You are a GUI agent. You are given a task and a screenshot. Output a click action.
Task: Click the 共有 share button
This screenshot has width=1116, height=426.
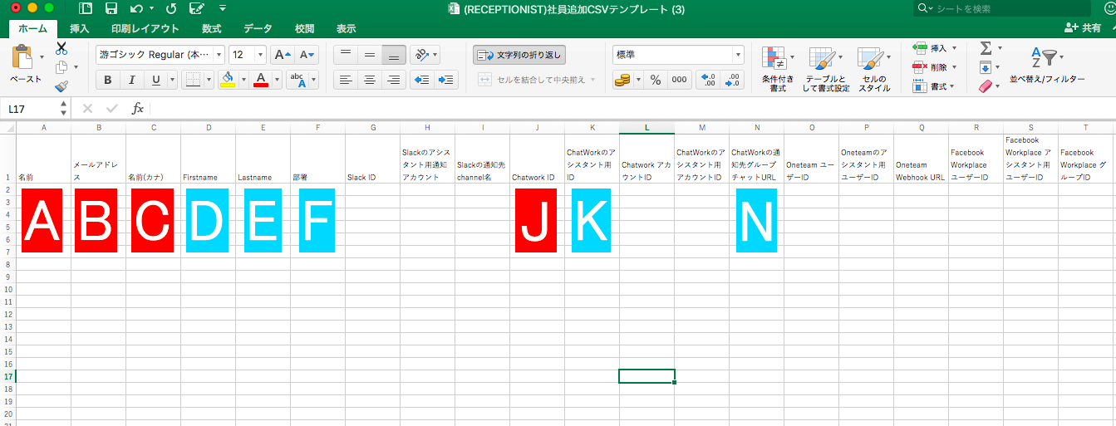(1083, 28)
